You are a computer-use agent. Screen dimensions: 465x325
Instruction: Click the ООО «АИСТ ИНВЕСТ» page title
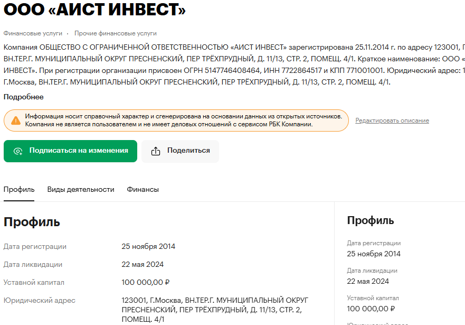pos(94,9)
